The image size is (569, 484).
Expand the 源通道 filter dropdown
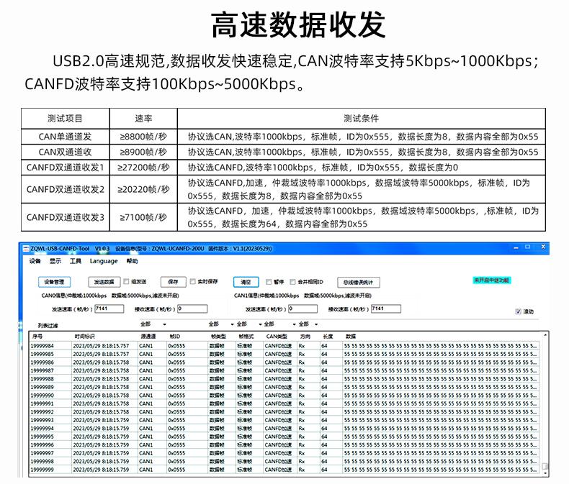click(x=153, y=324)
